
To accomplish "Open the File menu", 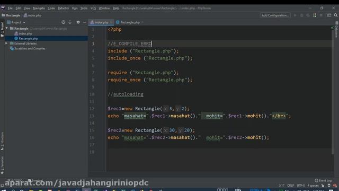I will pos(10,8).
